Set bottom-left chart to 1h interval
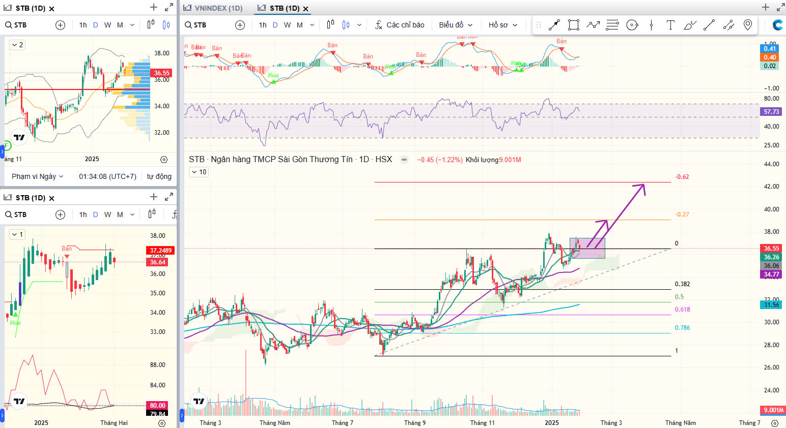The image size is (786, 428). (x=83, y=215)
